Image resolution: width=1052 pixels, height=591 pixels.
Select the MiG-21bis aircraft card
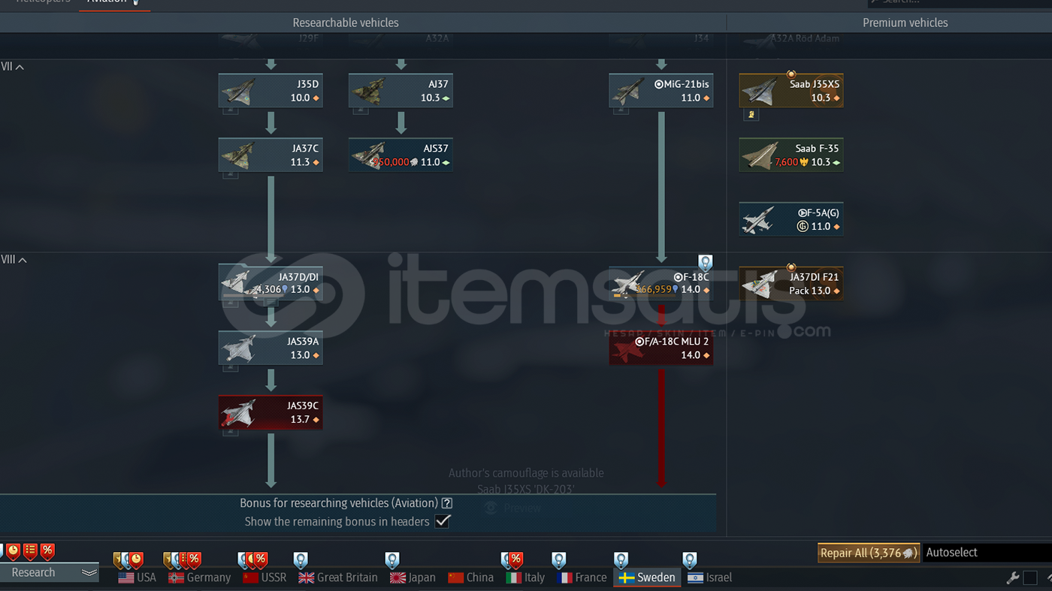click(x=661, y=90)
